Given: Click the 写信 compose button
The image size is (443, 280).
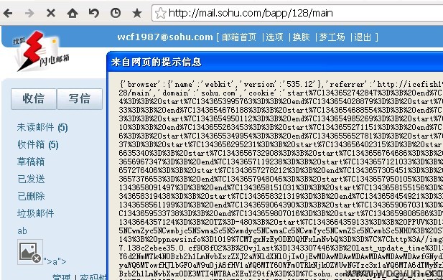Looking at the screenshot, I should click(80, 99).
